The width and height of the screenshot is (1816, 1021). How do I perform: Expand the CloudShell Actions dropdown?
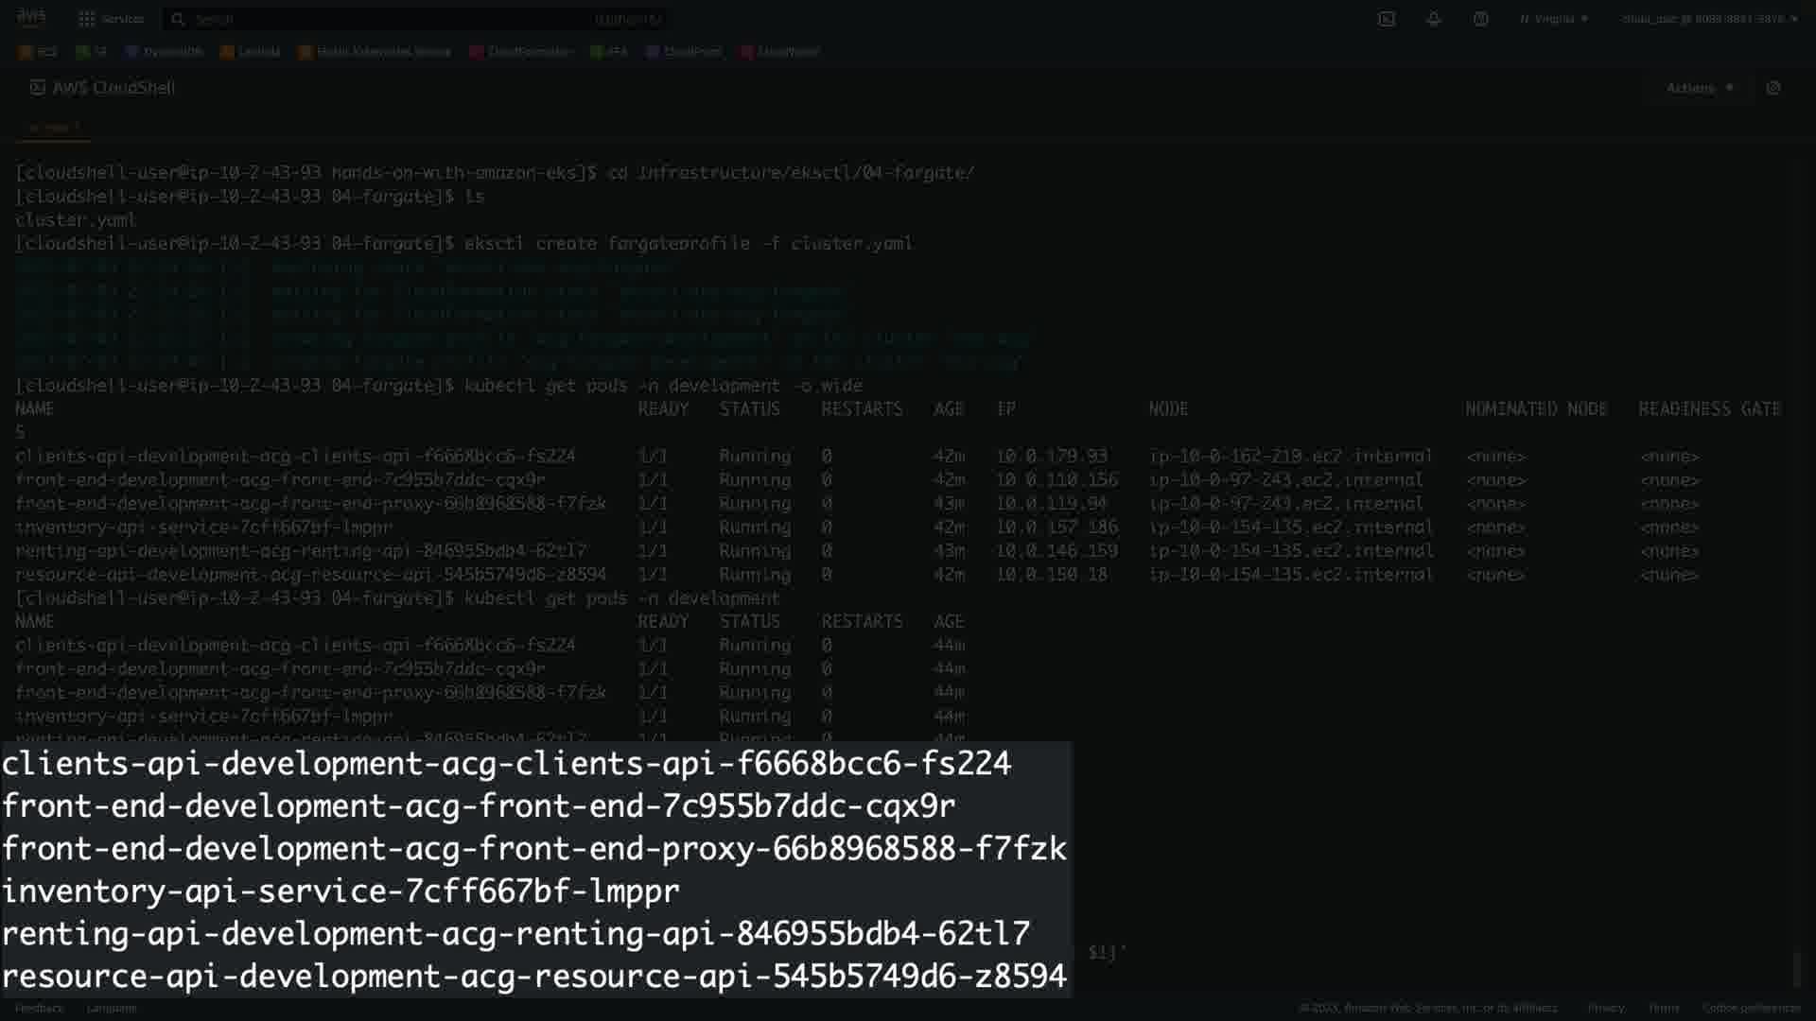(1700, 88)
